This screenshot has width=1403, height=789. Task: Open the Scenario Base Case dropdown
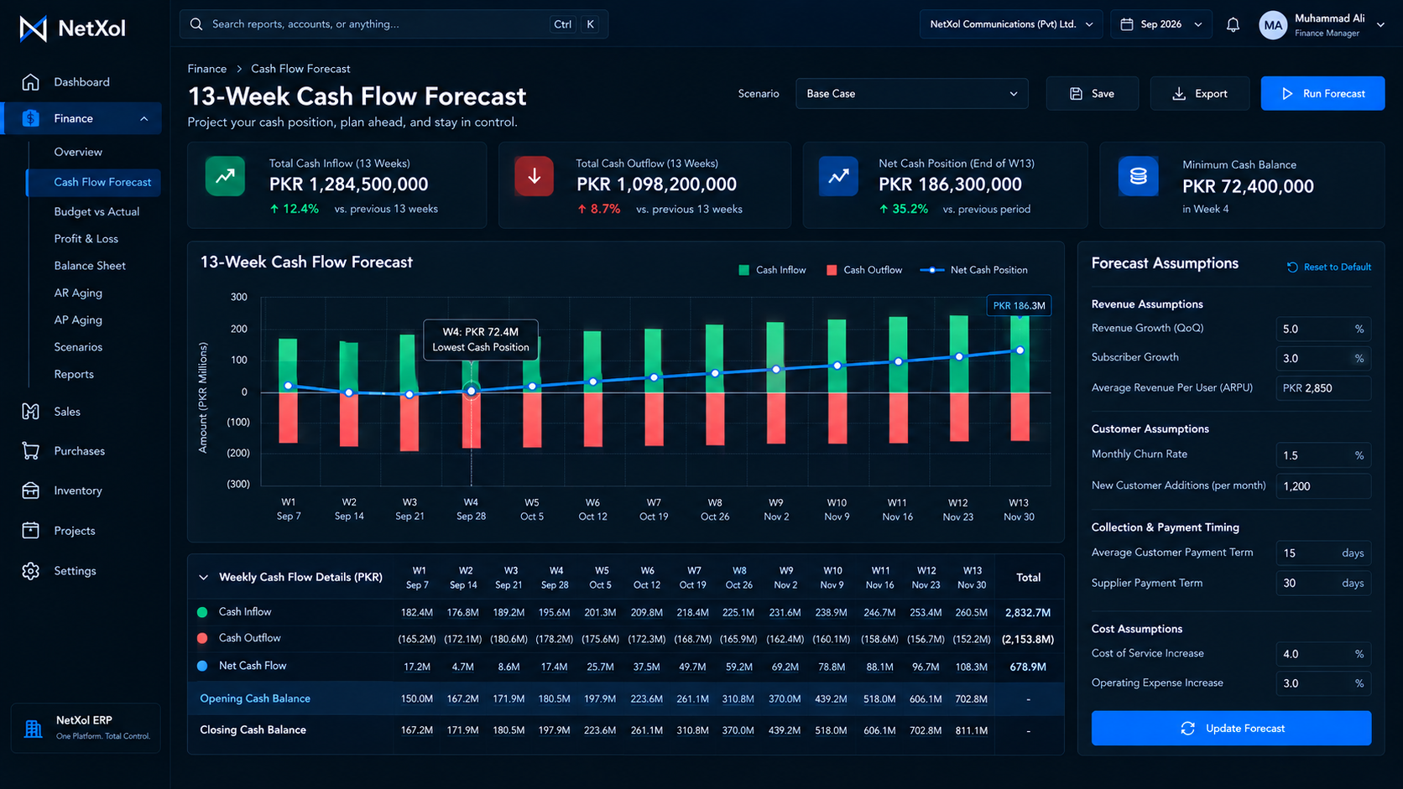911,94
